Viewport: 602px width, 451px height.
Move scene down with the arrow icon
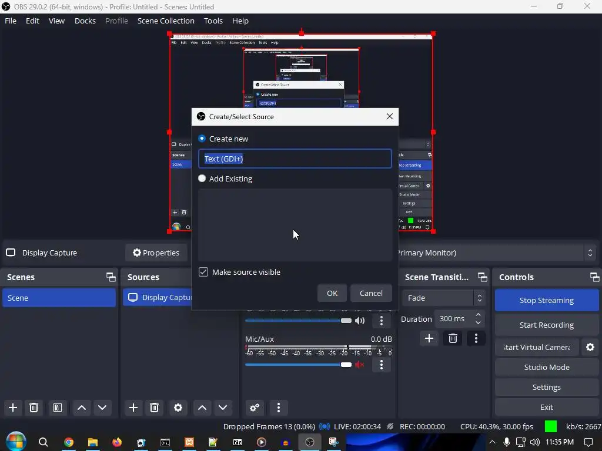[102, 408]
